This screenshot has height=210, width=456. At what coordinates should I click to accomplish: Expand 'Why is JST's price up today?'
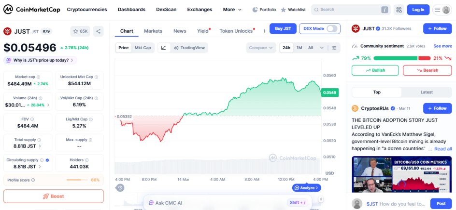click(x=41, y=60)
